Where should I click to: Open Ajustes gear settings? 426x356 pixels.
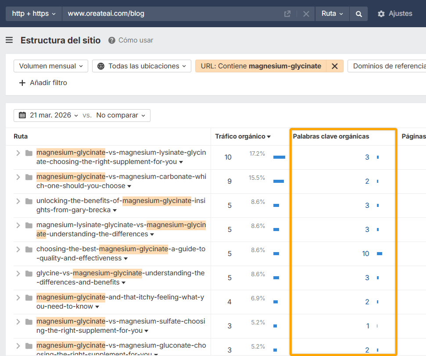(x=395, y=14)
